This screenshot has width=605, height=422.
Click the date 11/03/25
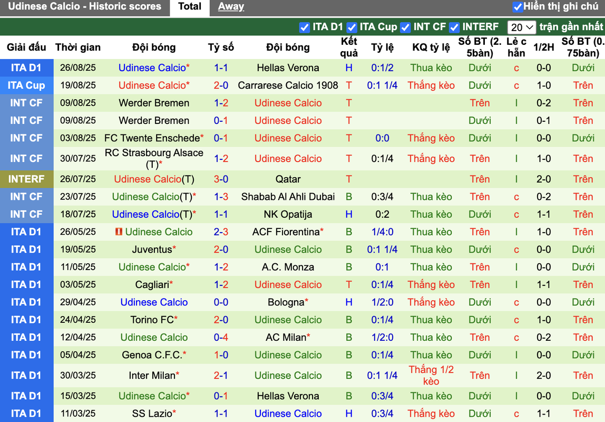77,414
